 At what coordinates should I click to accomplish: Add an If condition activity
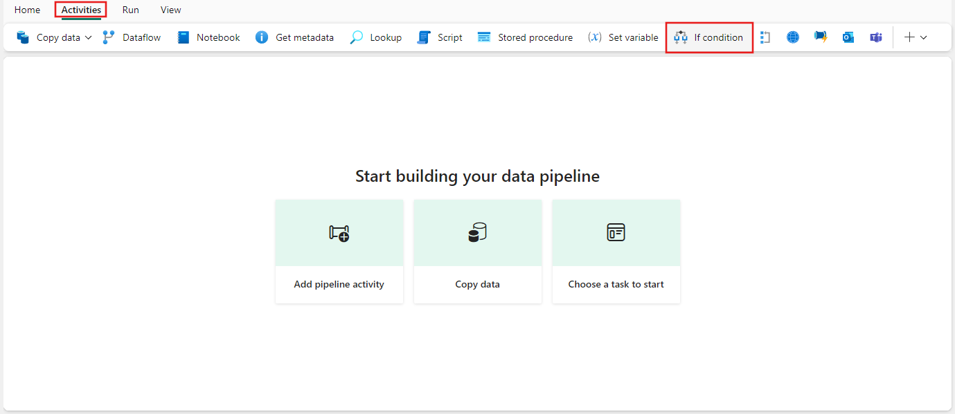click(x=709, y=37)
